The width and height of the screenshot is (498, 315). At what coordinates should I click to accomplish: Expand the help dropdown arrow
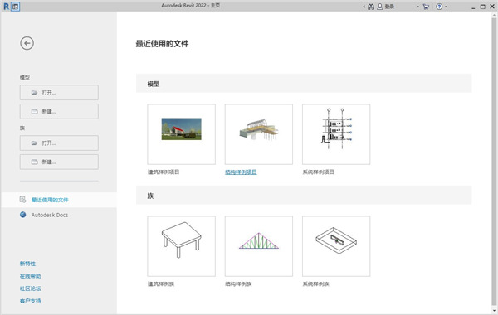click(x=446, y=7)
